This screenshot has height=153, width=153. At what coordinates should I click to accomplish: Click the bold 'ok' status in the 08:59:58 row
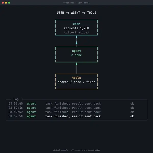pyautogui.click(x=132, y=116)
